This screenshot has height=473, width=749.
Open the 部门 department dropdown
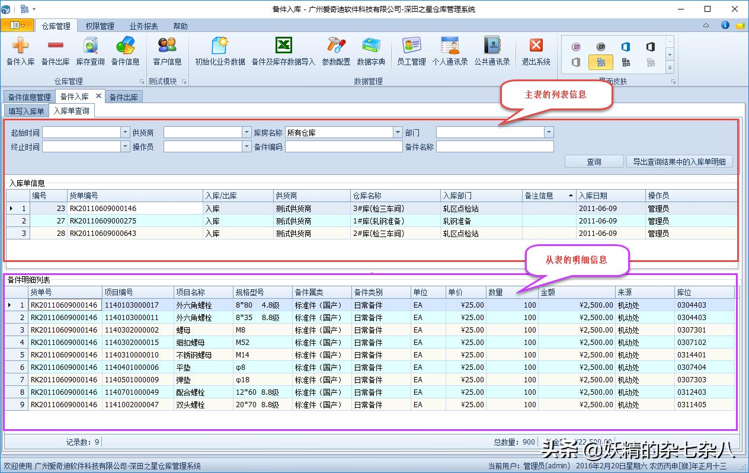[x=548, y=132]
